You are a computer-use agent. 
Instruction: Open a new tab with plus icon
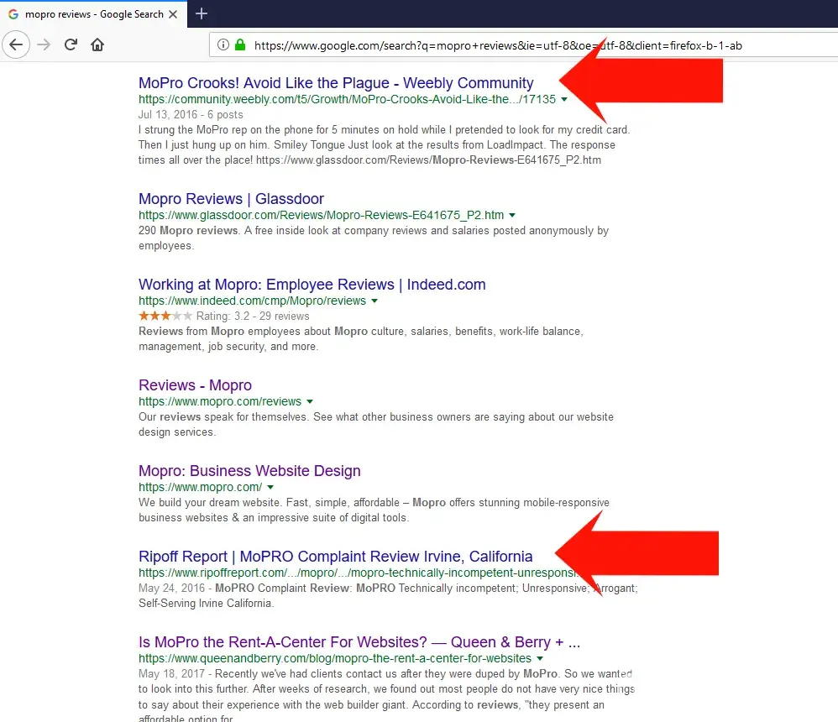click(202, 14)
